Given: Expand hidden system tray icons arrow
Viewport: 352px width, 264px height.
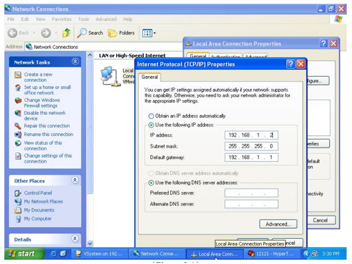Looking at the screenshot, I should [305, 254].
